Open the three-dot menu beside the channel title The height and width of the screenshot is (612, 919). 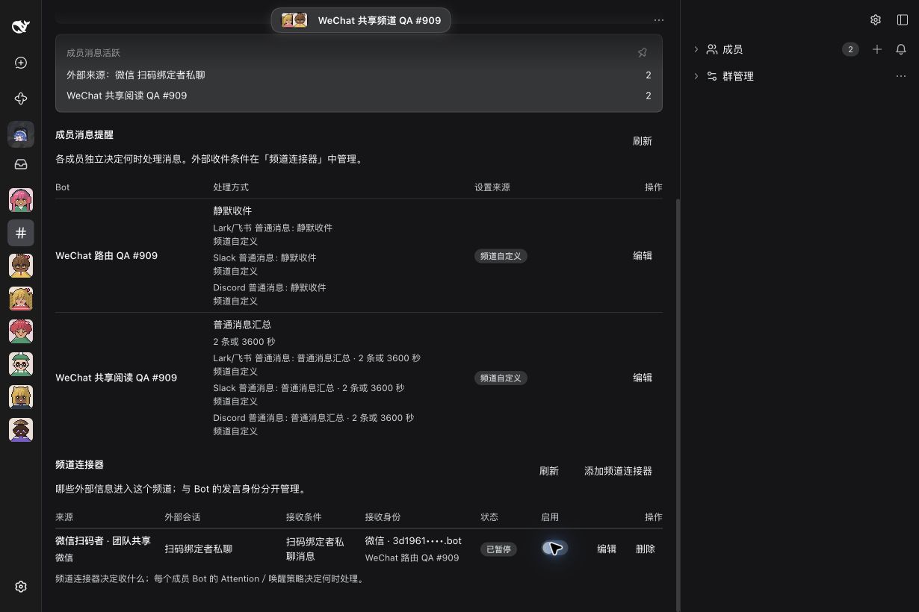[658, 20]
